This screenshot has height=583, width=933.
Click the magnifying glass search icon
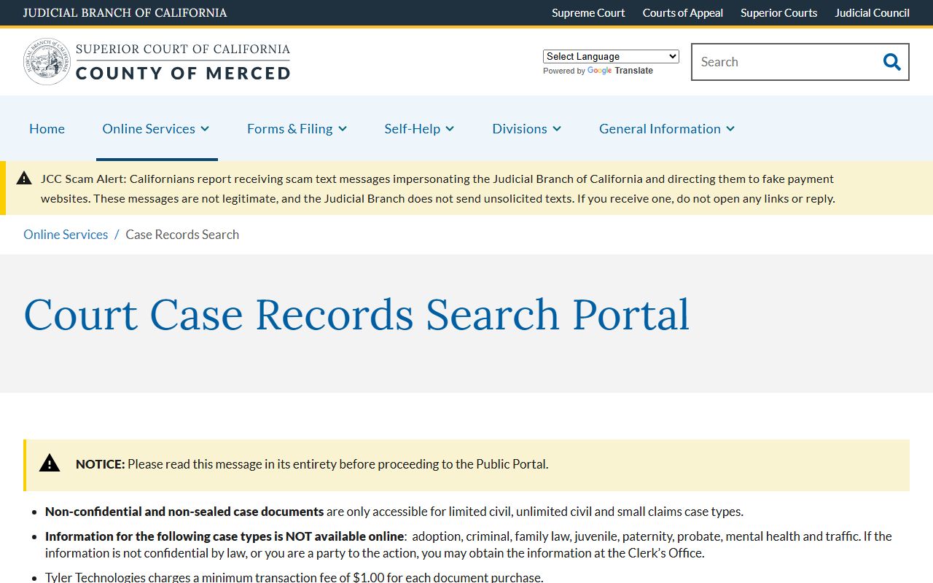(891, 62)
